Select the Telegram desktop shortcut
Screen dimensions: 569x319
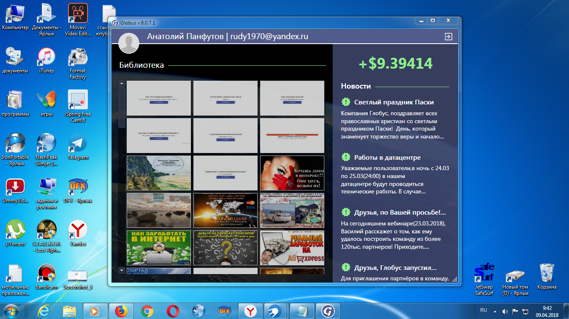pyautogui.click(x=78, y=146)
